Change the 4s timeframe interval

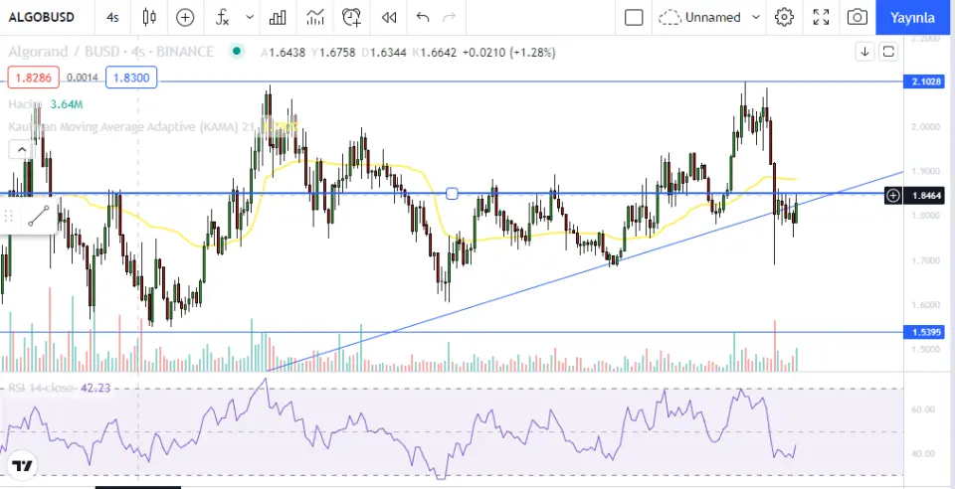(112, 17)
